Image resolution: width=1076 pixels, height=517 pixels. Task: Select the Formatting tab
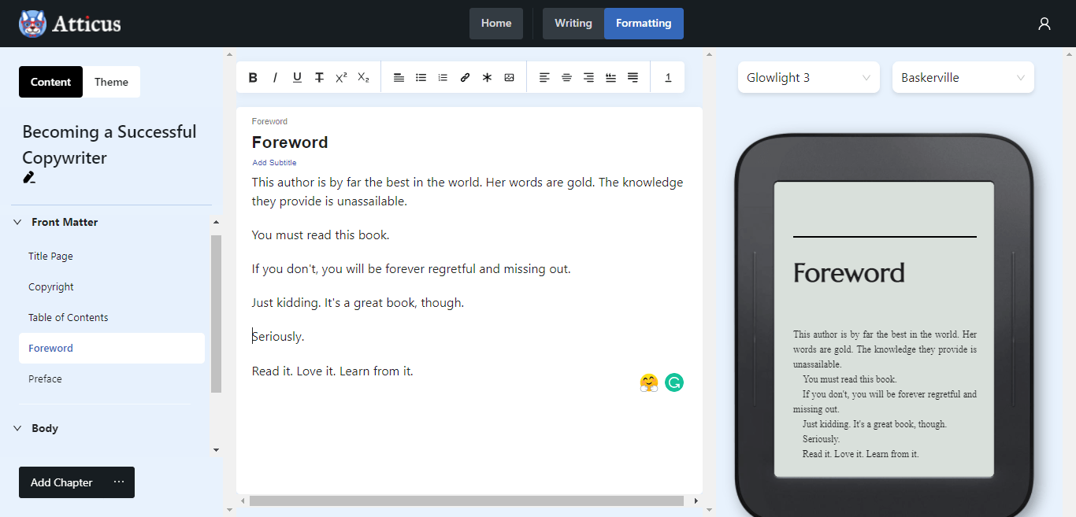[x=644, y=24]
